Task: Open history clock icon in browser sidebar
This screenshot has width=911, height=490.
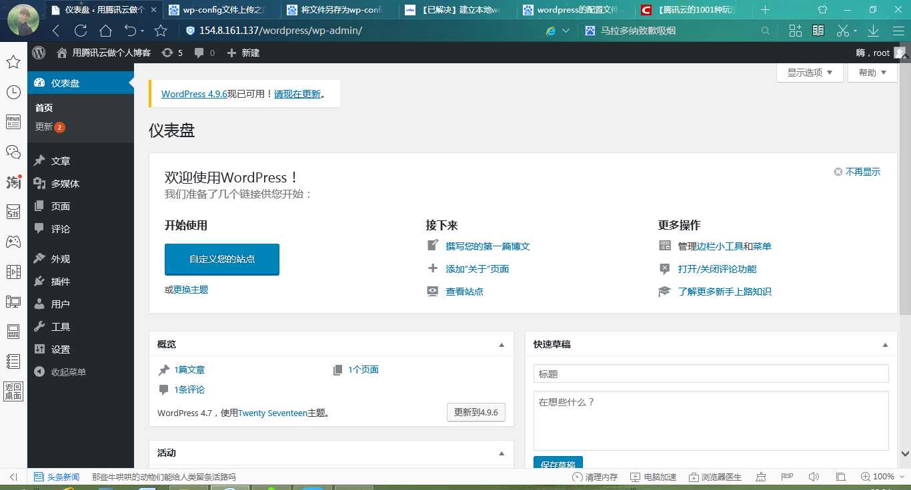Action: [x=13, y=92]
